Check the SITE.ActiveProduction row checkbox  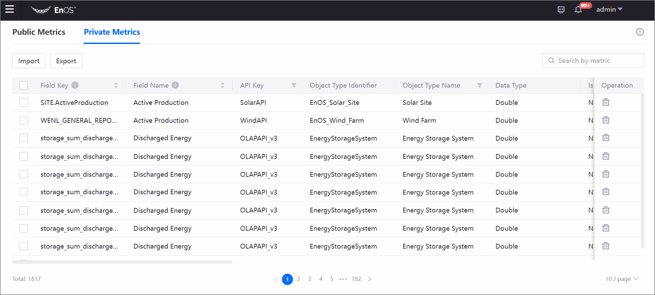[x=24, y=102]
